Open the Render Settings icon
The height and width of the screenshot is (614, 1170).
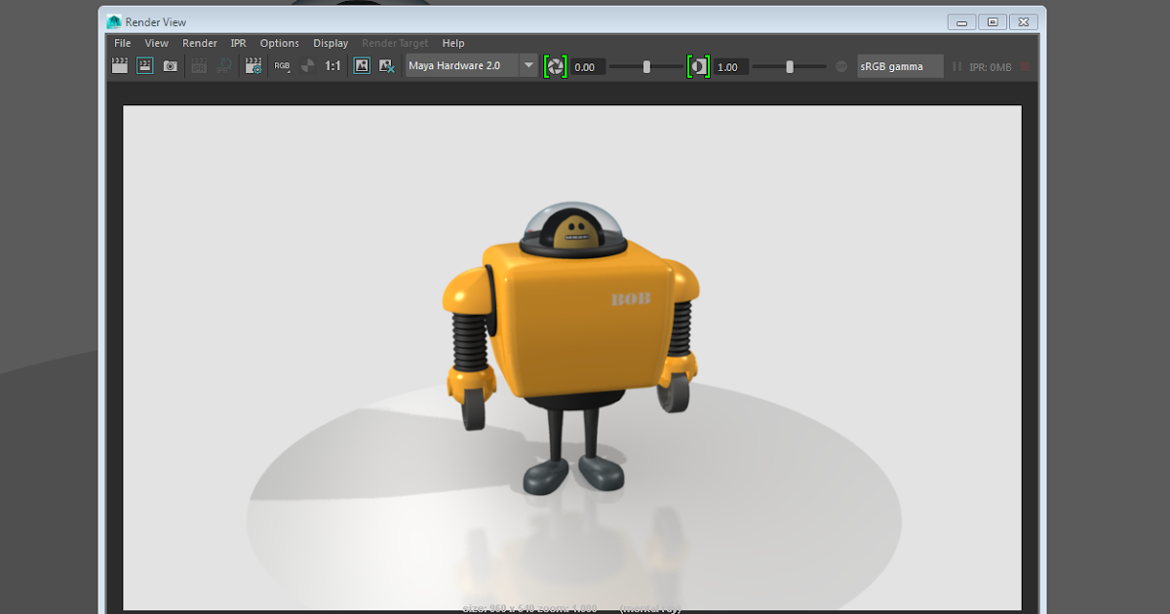(x=252, y=65)
